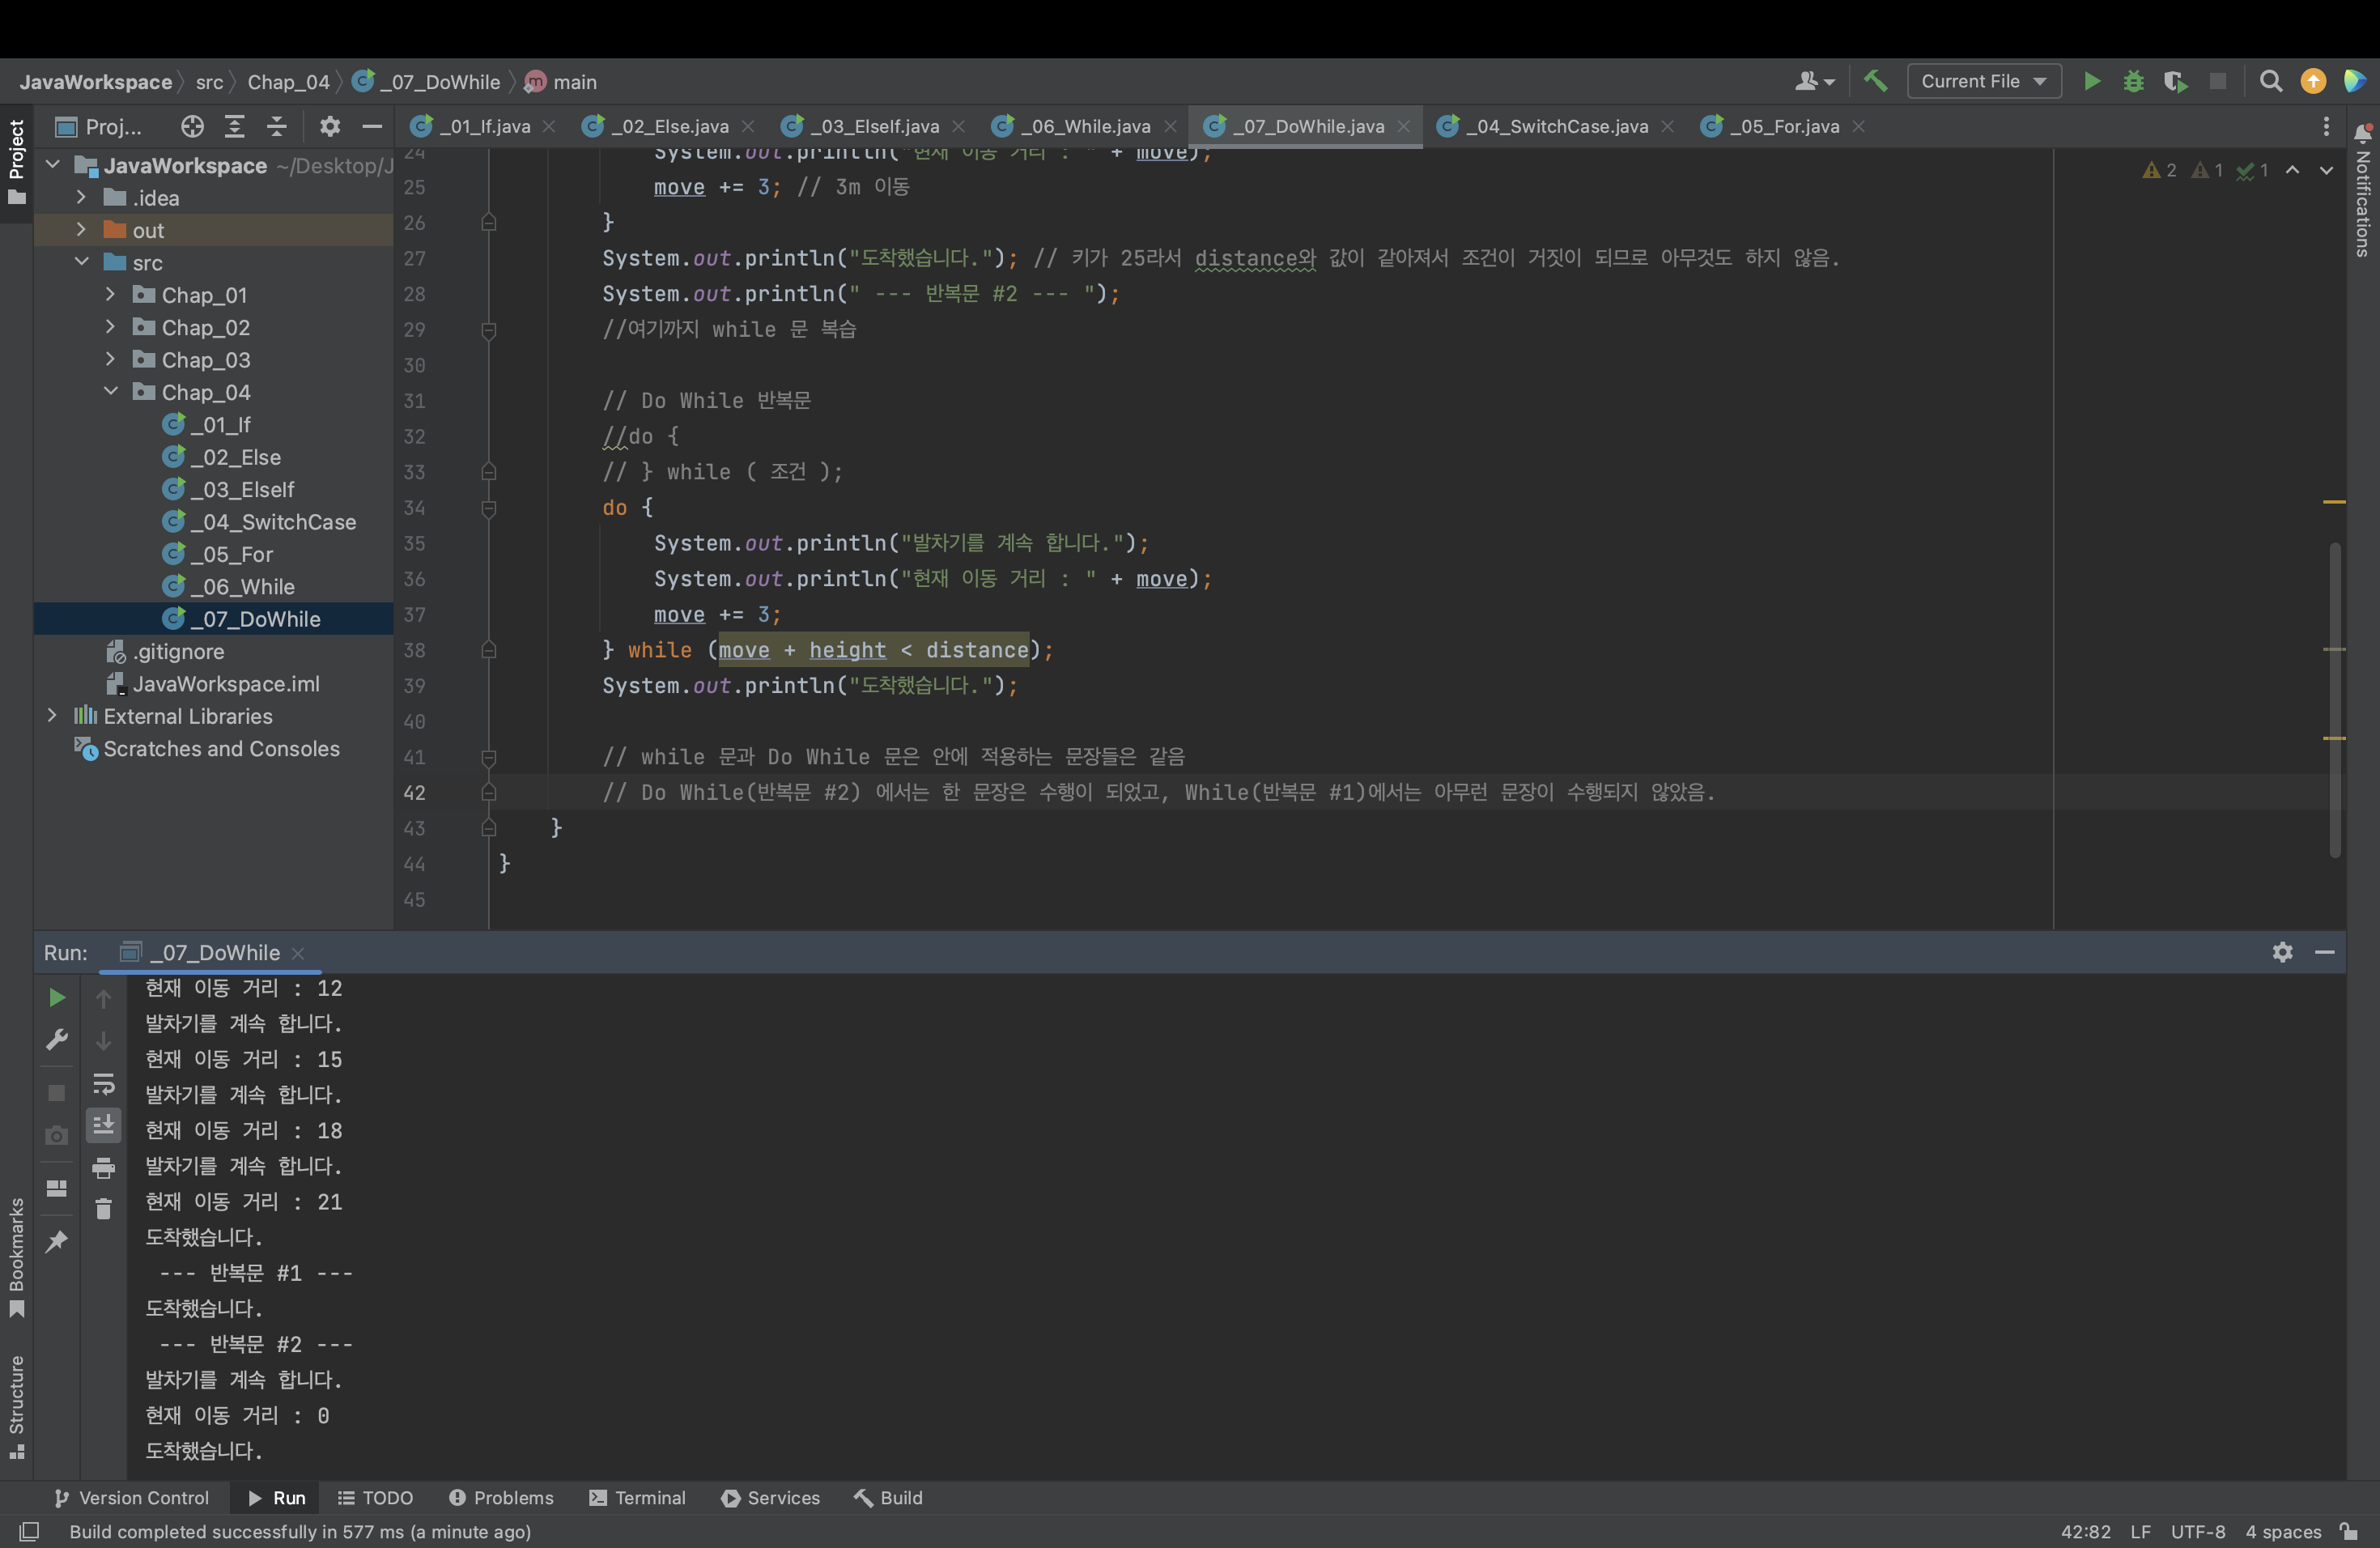Viewport: 2380px width, 1548px height.
Task: Open the Problems tool window
Action: pyautogui.click(x=501, y=1498)
